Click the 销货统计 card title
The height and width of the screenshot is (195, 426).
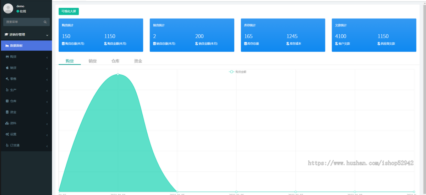pyautogui.click(x=159, y=26)
